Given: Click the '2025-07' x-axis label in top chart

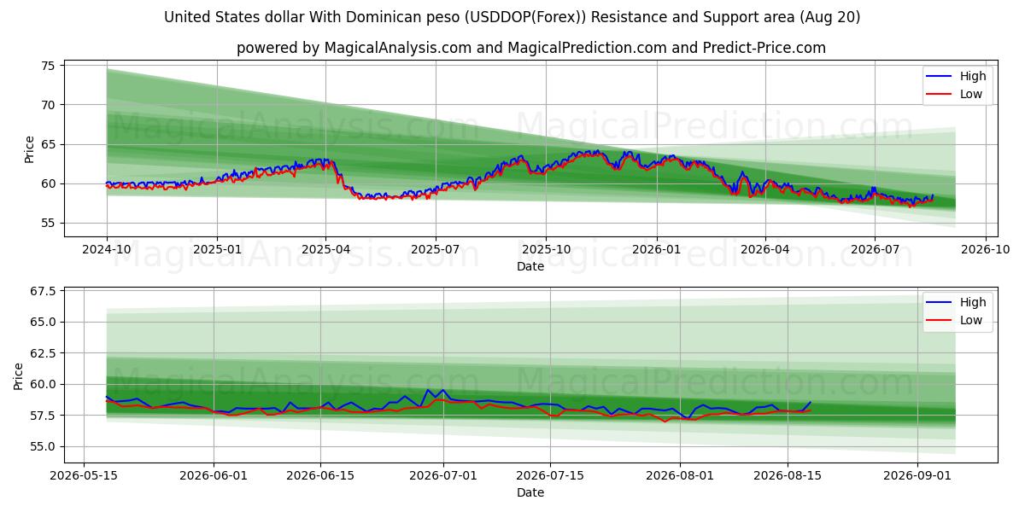Looking at the screenshot, I should coord(435,250).
